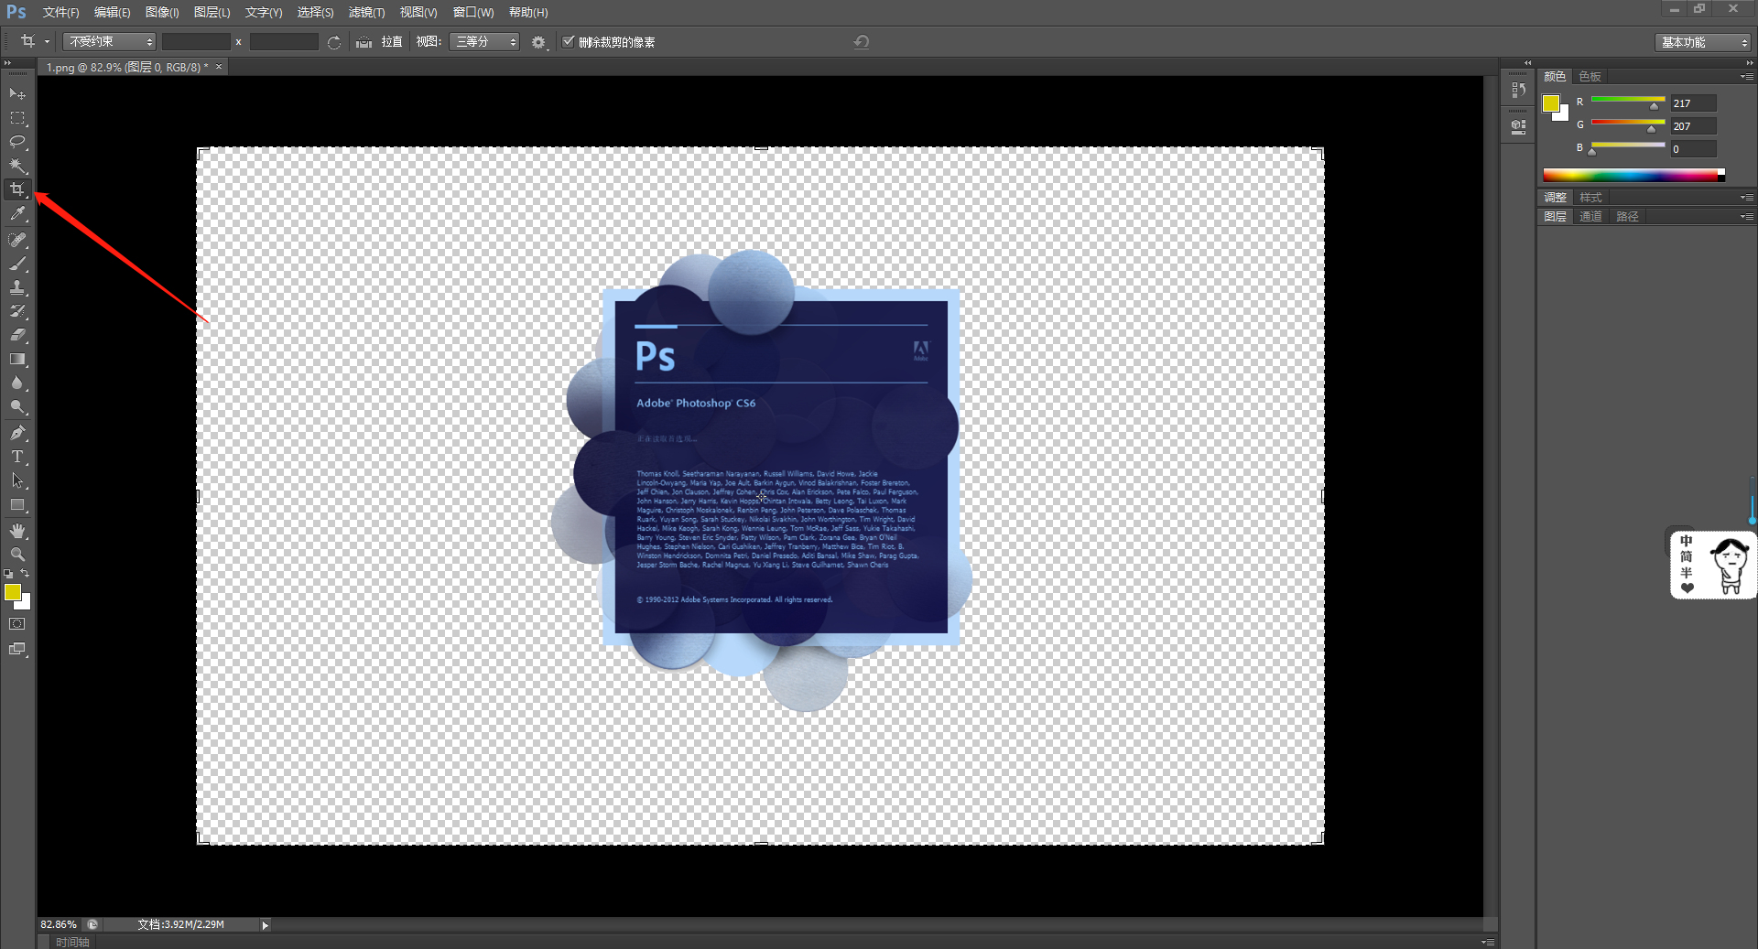Open the 编辑(E) menu
This screenshot has height=949, width=1758.
tap(112, 13)
